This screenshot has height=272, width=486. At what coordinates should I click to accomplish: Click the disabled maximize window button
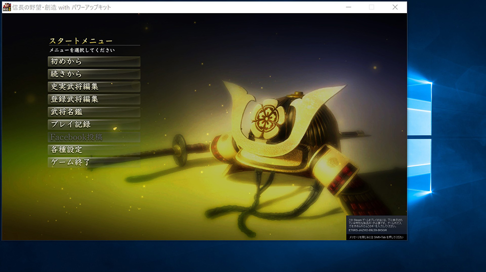(372, 7)
